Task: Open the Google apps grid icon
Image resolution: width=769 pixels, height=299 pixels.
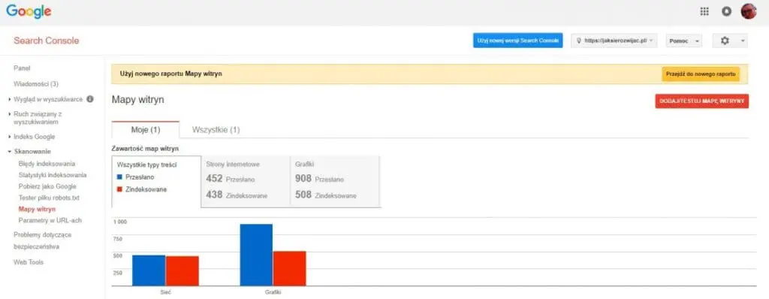Action: [x=704, y=12]
